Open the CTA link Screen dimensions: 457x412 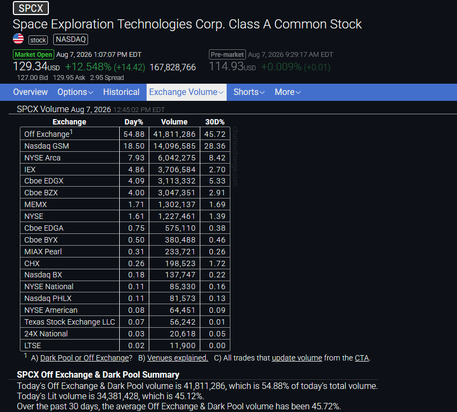[x=362, y=358]
